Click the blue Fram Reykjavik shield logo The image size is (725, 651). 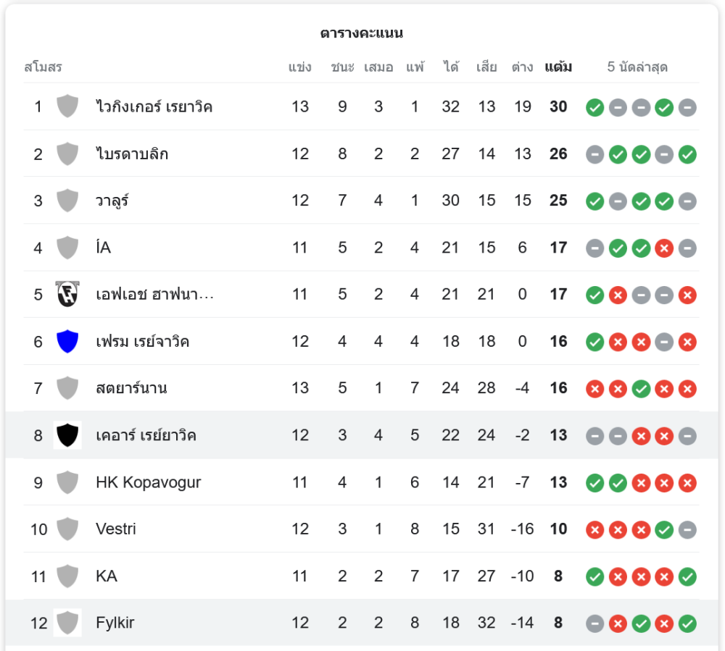[67, 341]
